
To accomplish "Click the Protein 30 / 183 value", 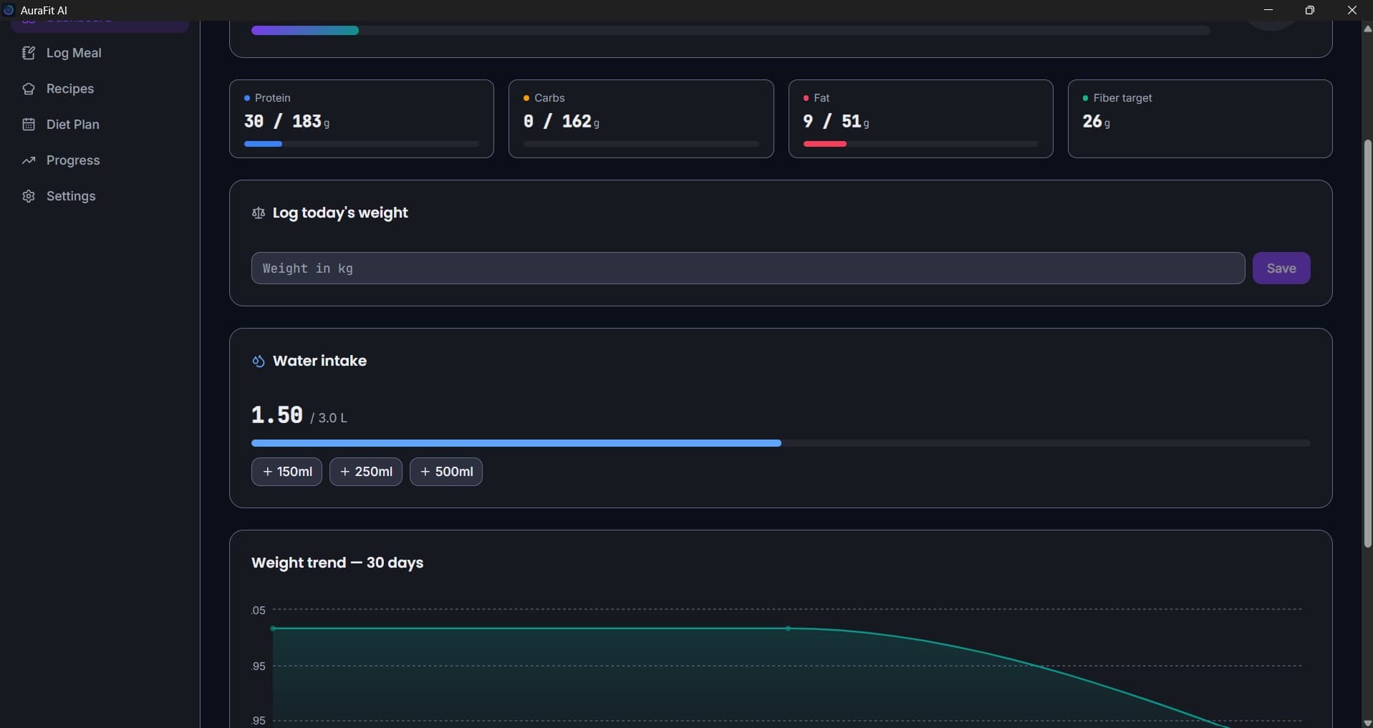I will click(286, 122).
